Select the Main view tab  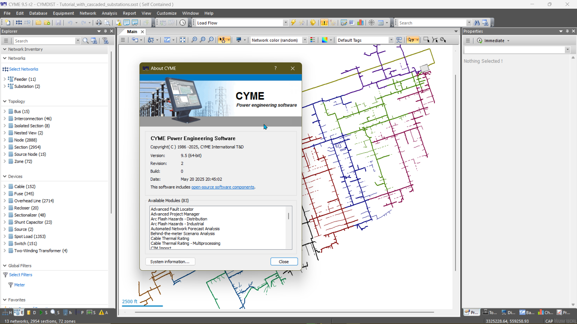pyautogui.click(x=132, y=31)
